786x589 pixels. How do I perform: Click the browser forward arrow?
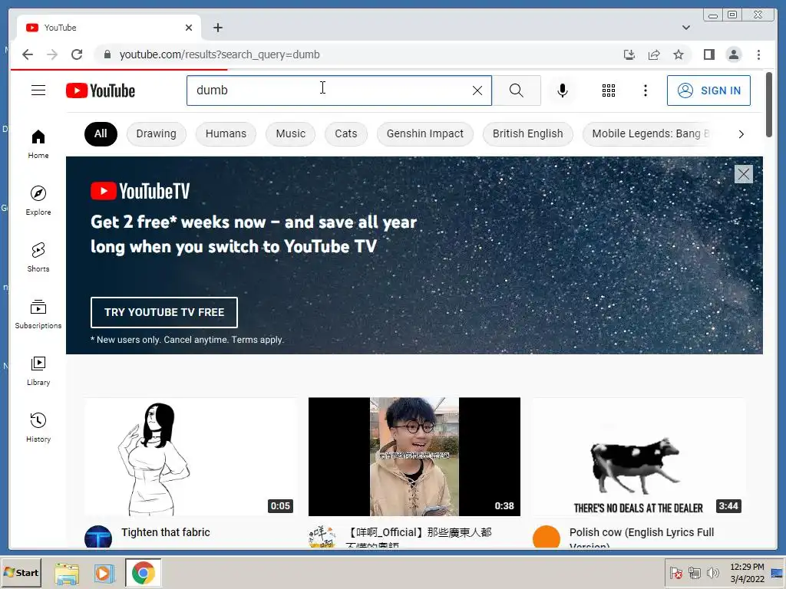click(52, 54)
